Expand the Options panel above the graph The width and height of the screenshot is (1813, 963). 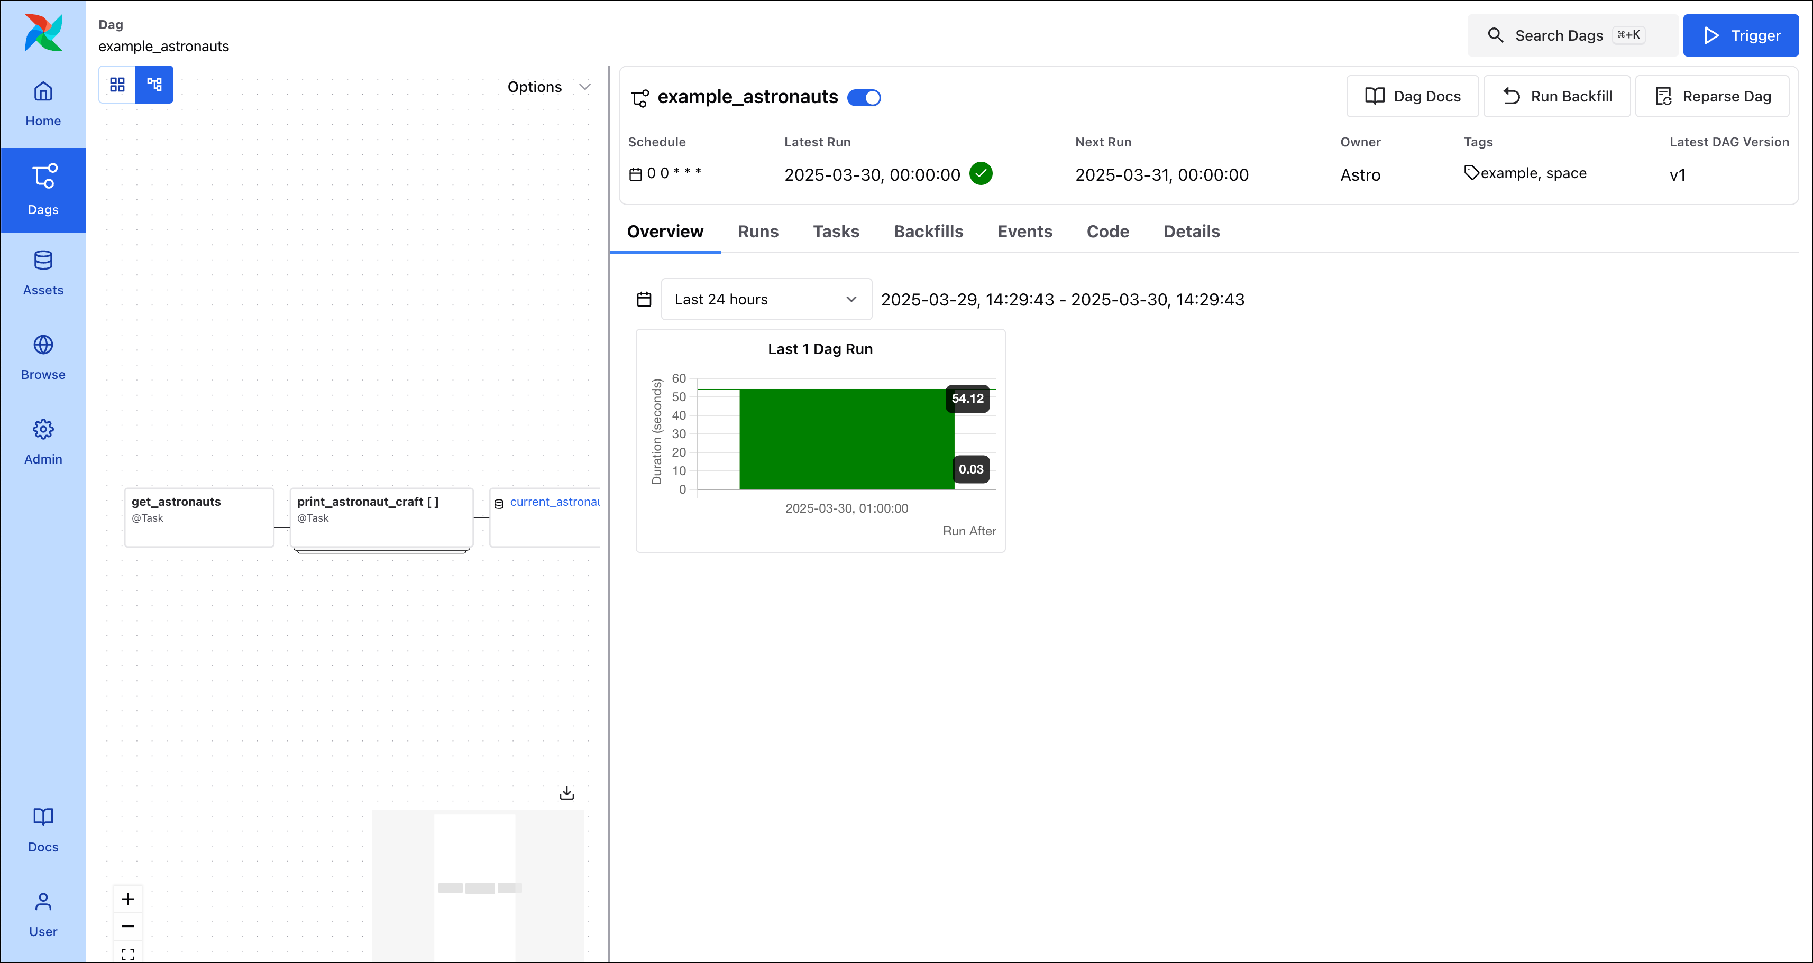click(x=550, y=87)
